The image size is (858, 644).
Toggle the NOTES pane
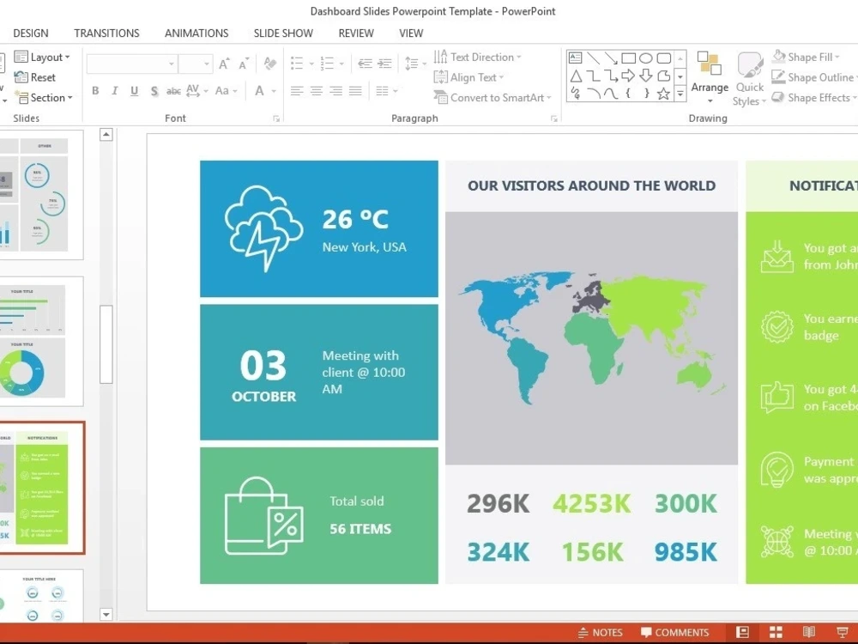[601, 633]
